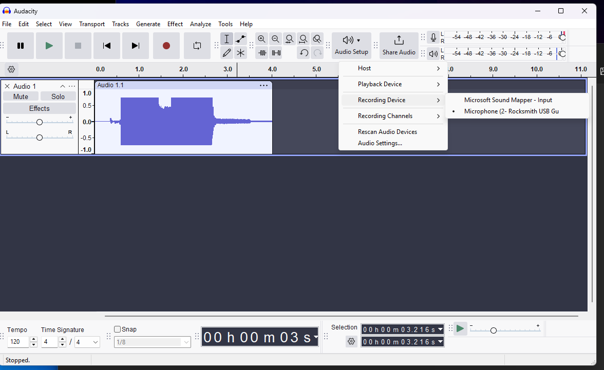Choose Rescan Audio Devices
604x370 pixels.
[393, 132]
